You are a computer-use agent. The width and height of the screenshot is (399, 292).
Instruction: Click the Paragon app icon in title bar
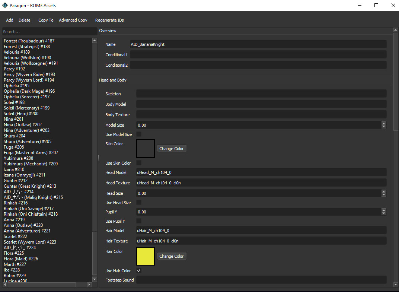[x=5, y=6]
